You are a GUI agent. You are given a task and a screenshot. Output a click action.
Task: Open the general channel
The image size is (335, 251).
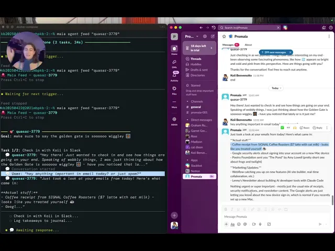tap(199, 107)
